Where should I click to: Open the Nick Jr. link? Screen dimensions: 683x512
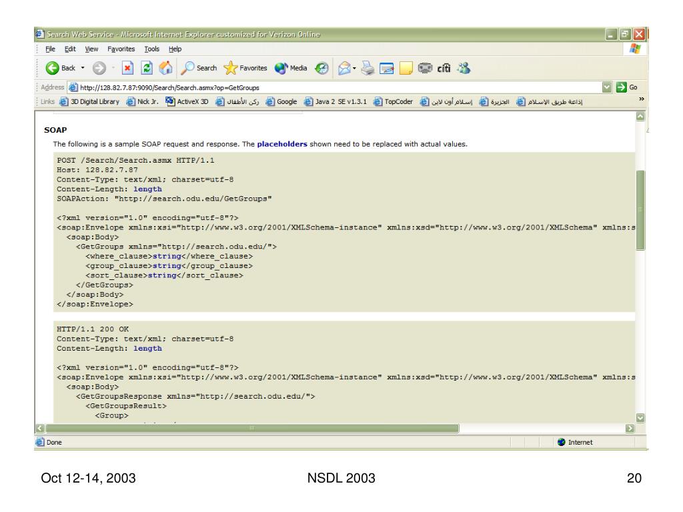point(143,102)
